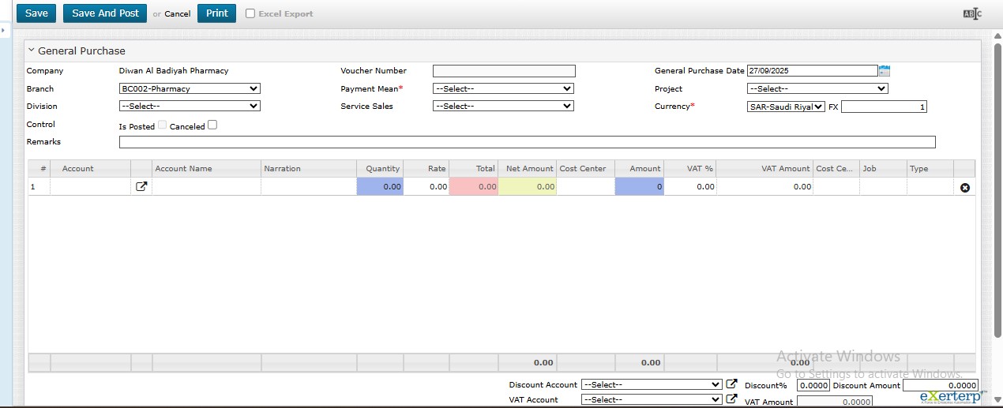Open the Discount Account external link icon
1003x408 pixels.
[x=731, y=385]
